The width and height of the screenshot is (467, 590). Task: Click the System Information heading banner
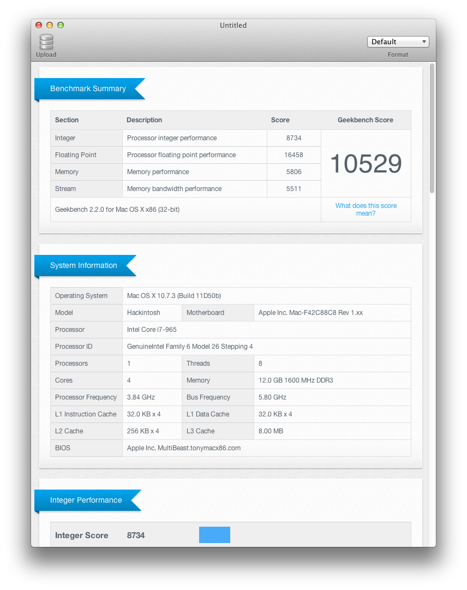pos(85,266)
